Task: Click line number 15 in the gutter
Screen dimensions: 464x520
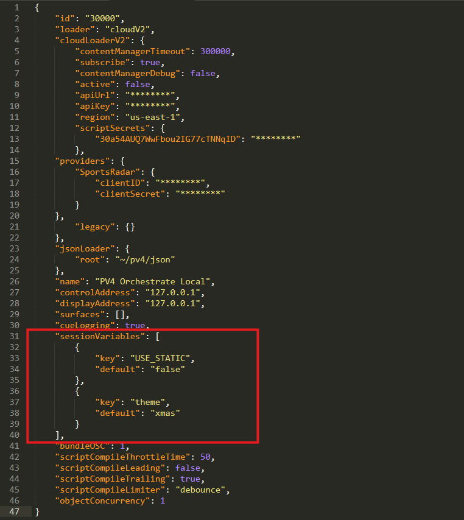Action: coord(14,161)
